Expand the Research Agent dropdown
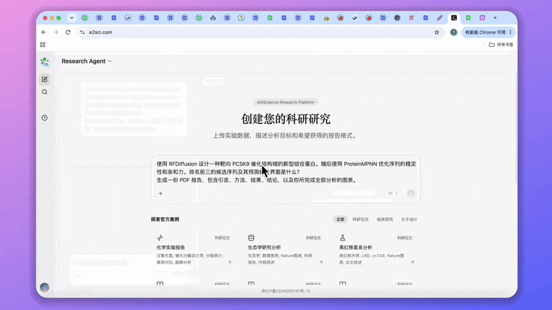The image size is (552, 310). (87, 61)
